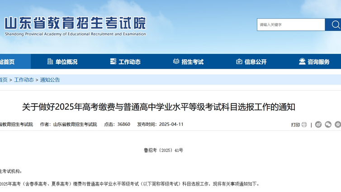Image resolution: width=341 pixels, height=192 pixels.
Task: Click the book icon beside 招生考试
Action: tap(176, 62)
